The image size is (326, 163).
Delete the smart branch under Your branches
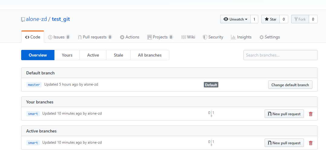tap(311, 114)
